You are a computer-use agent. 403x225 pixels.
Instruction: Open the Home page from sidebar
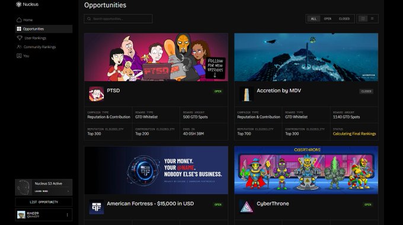click(x=44, y=20)
